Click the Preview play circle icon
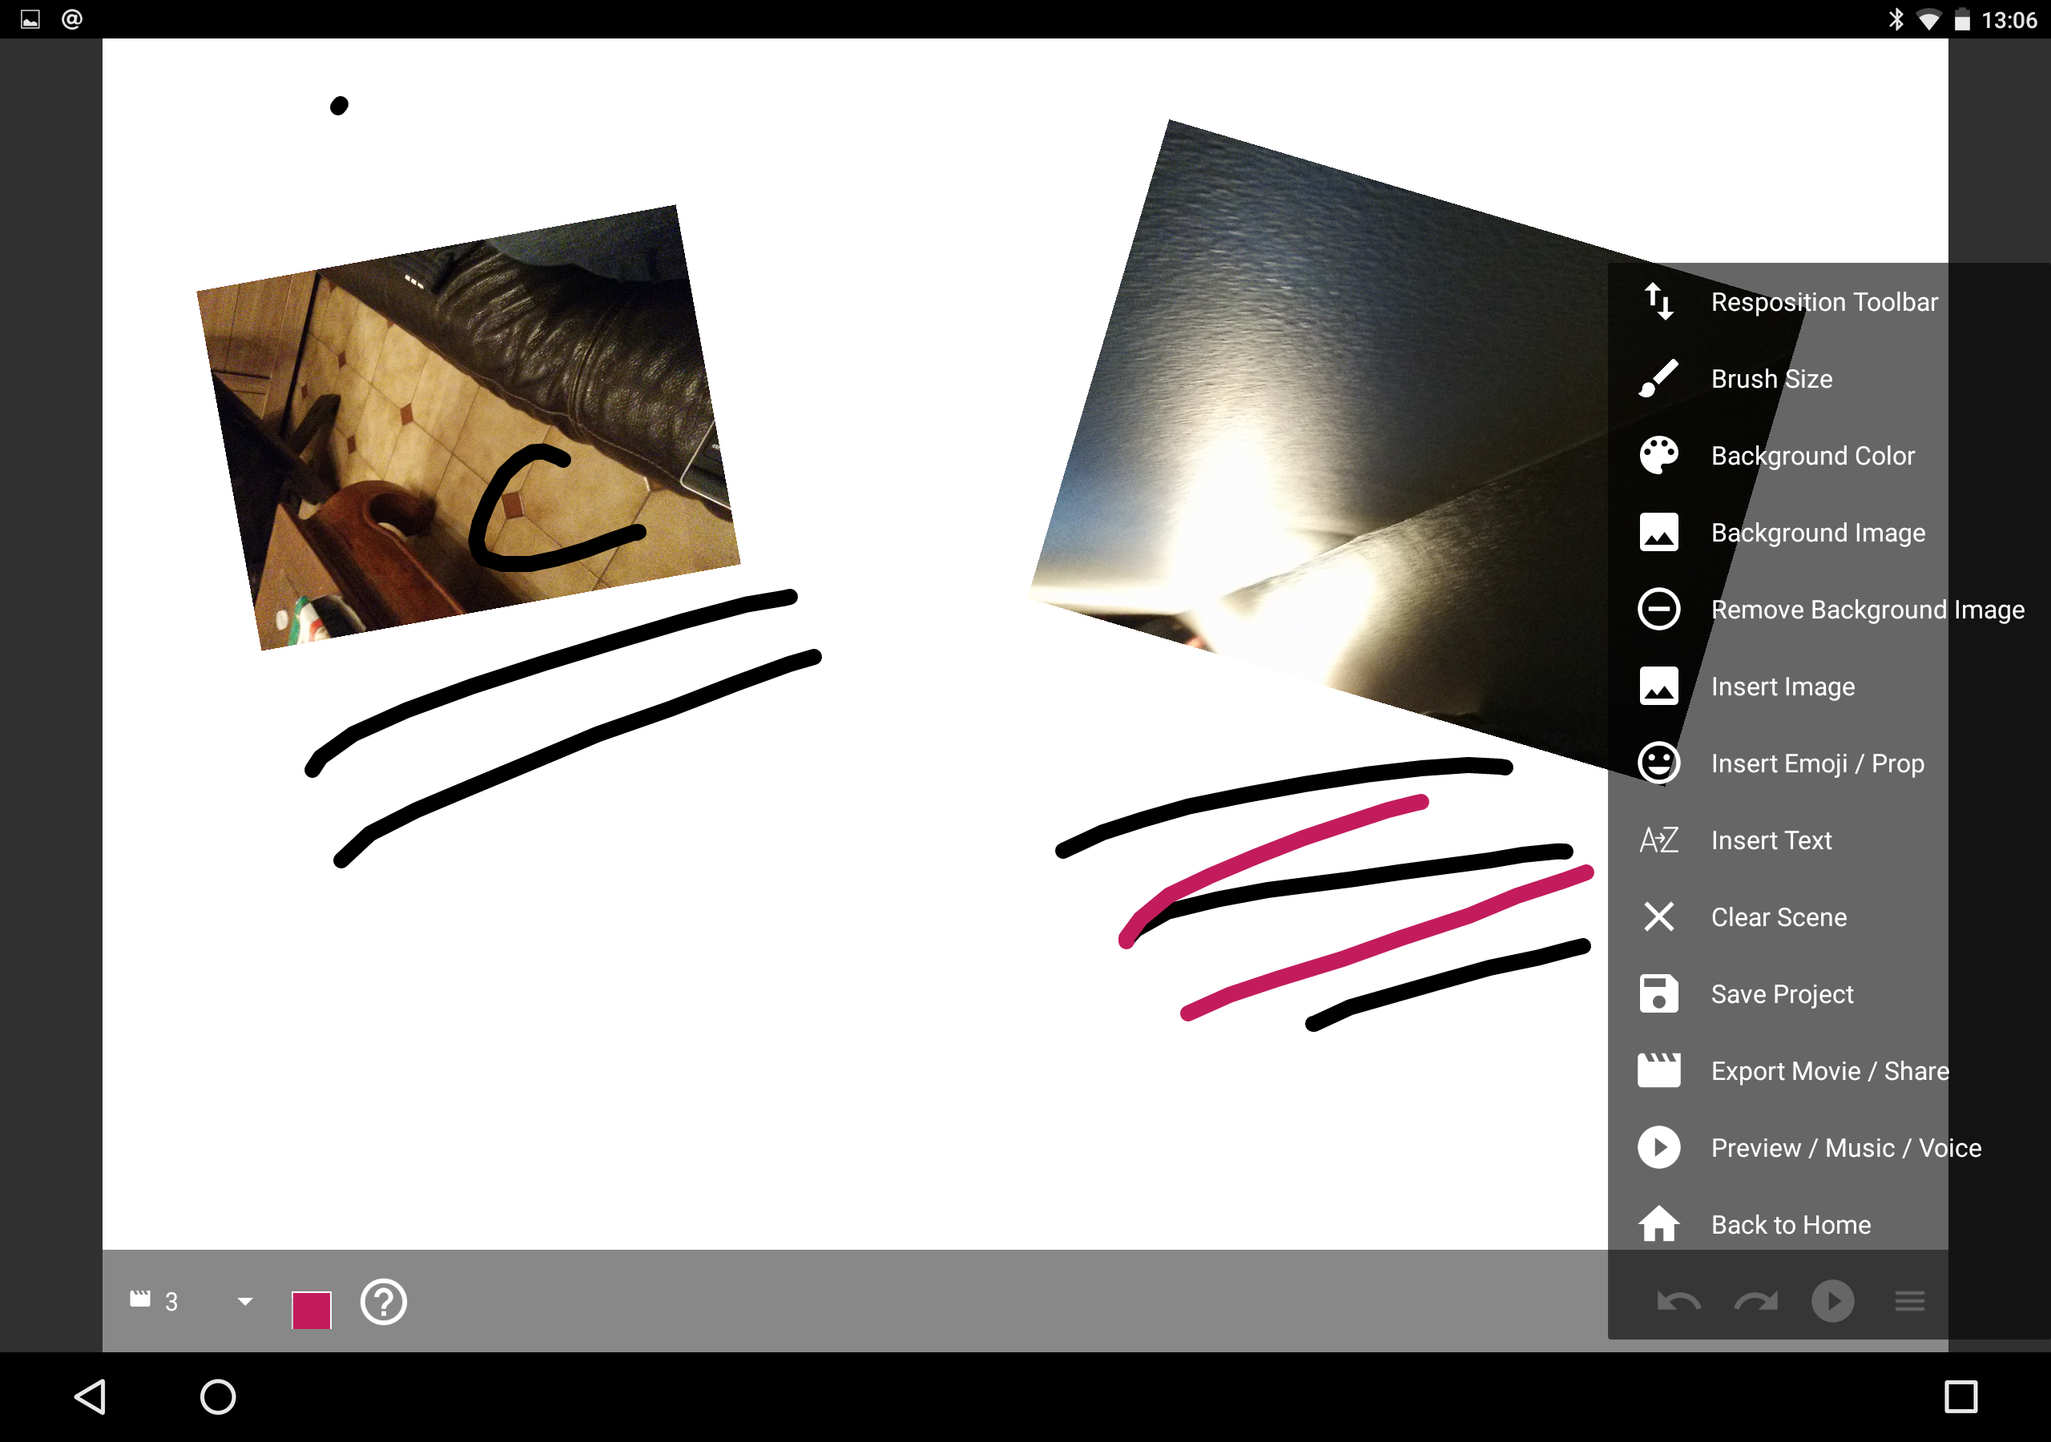The width and height of the screenshot is (2051, 1442). [x=1659, y=1147]
